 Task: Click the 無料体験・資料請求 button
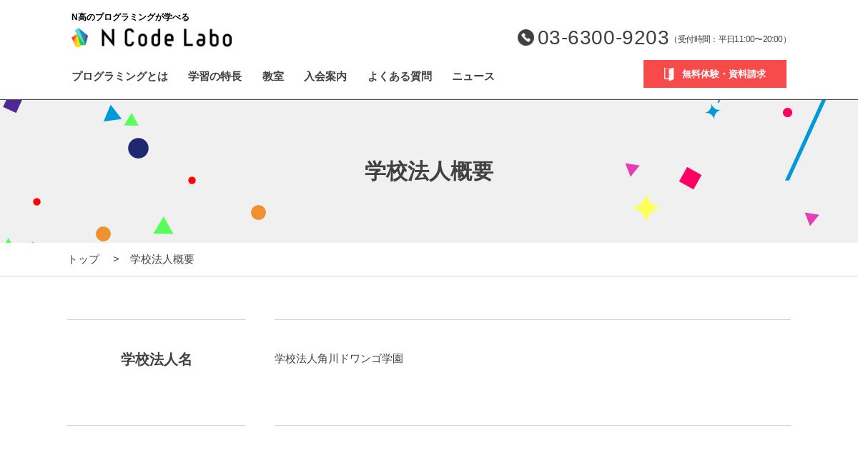click(x=715, y=74)
